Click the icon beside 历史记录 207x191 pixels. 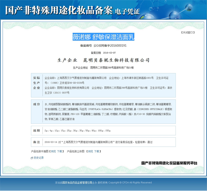[32, 158]
